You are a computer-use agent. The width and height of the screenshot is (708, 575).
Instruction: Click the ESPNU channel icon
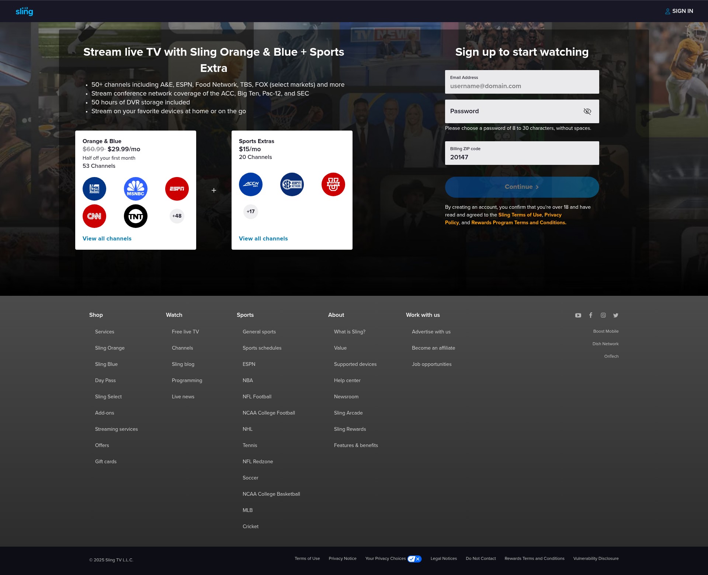tap(333, 184)
